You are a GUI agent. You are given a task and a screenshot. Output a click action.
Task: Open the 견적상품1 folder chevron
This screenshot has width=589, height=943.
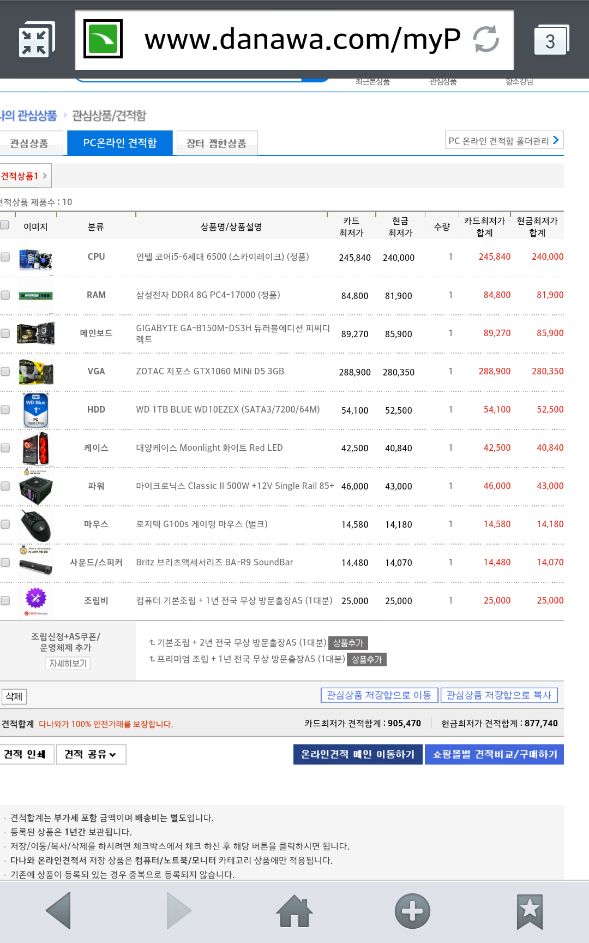[x=45, y=176]
